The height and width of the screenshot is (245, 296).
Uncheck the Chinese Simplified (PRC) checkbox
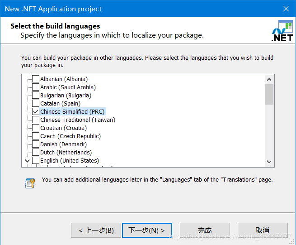point(36,111)
